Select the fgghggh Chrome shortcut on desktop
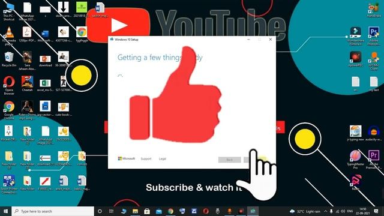 (x=82, y=35)
